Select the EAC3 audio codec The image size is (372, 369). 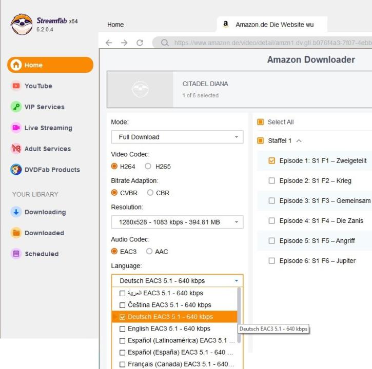(114, 251)
